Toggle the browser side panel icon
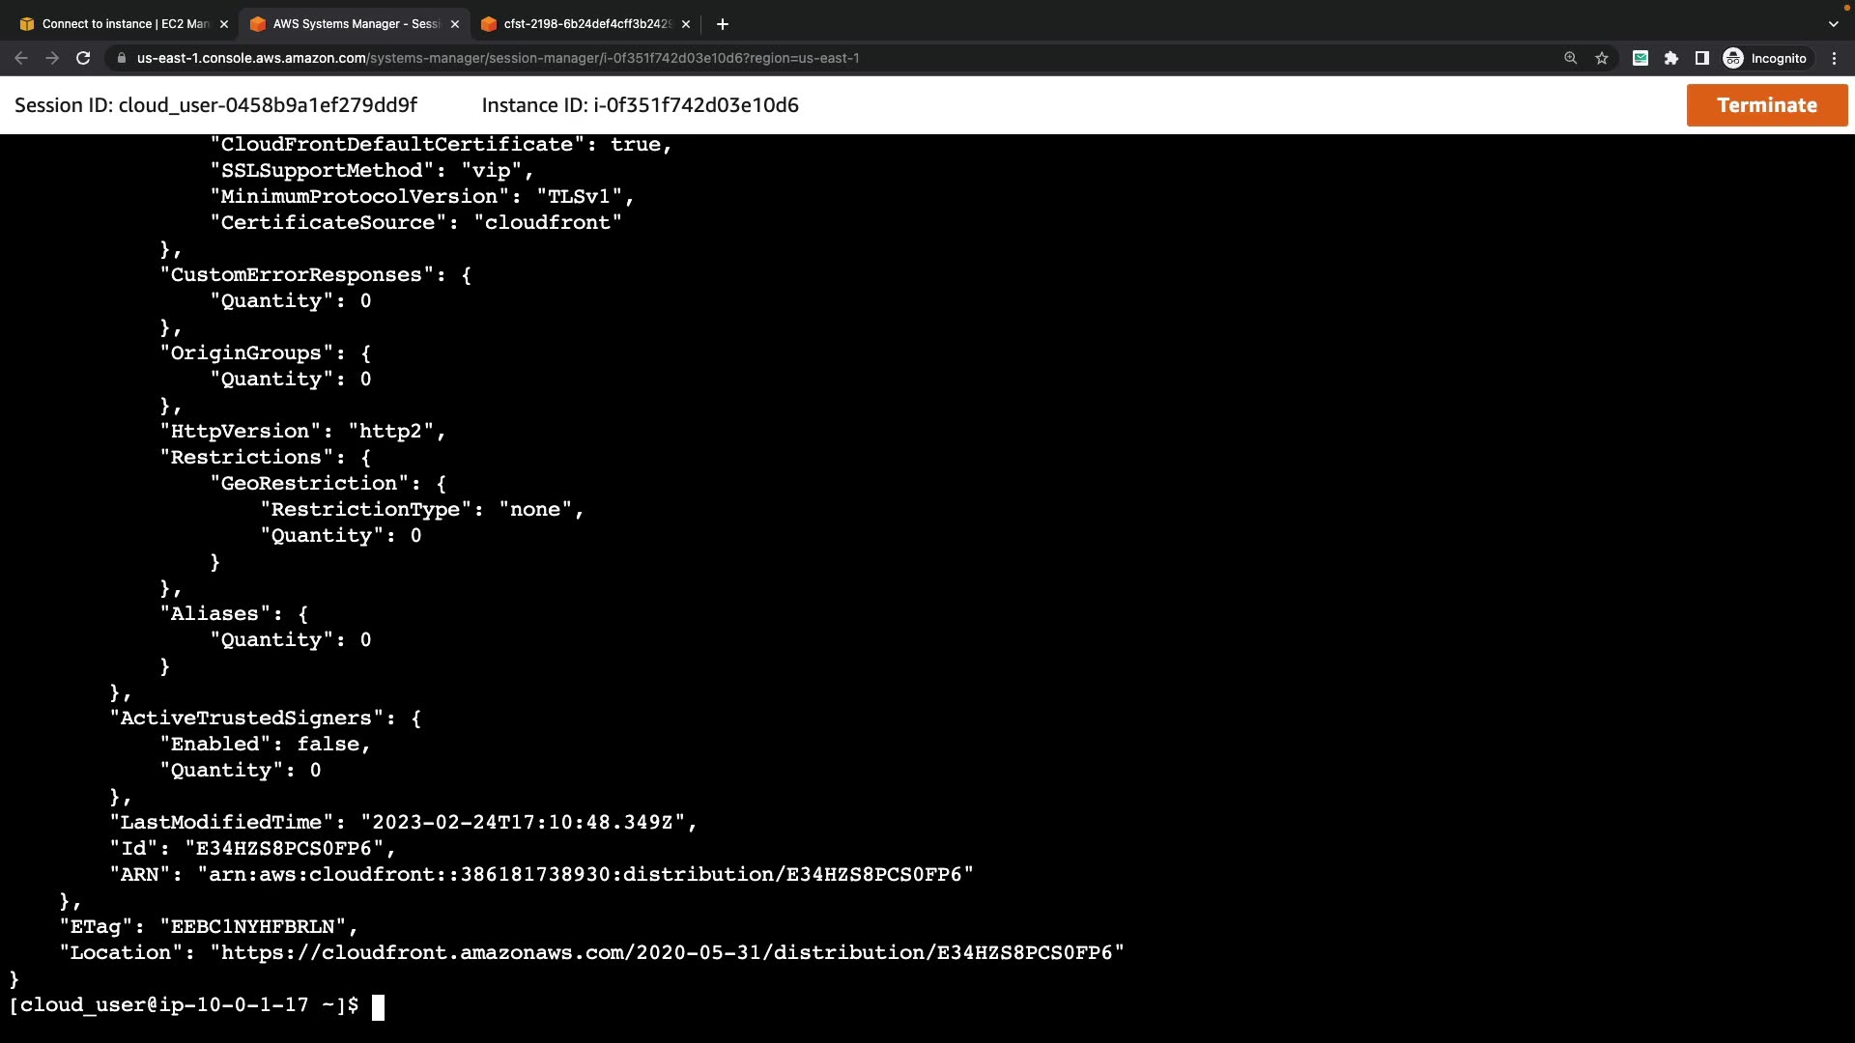1855x1043 pixels. pos(1702,58)
